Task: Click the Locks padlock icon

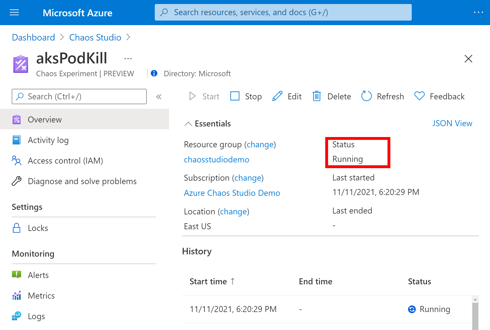Action: (x=17, y=228)
